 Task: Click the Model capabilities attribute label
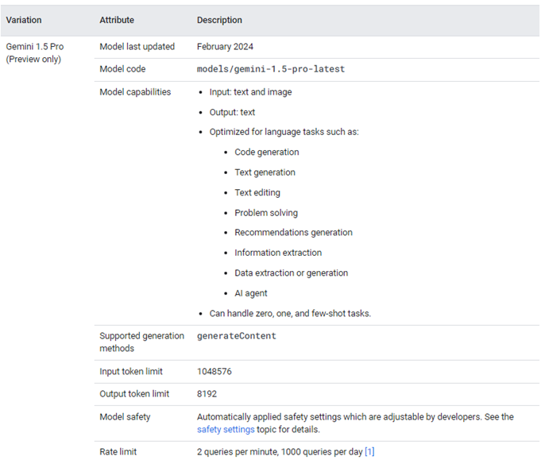135,92
